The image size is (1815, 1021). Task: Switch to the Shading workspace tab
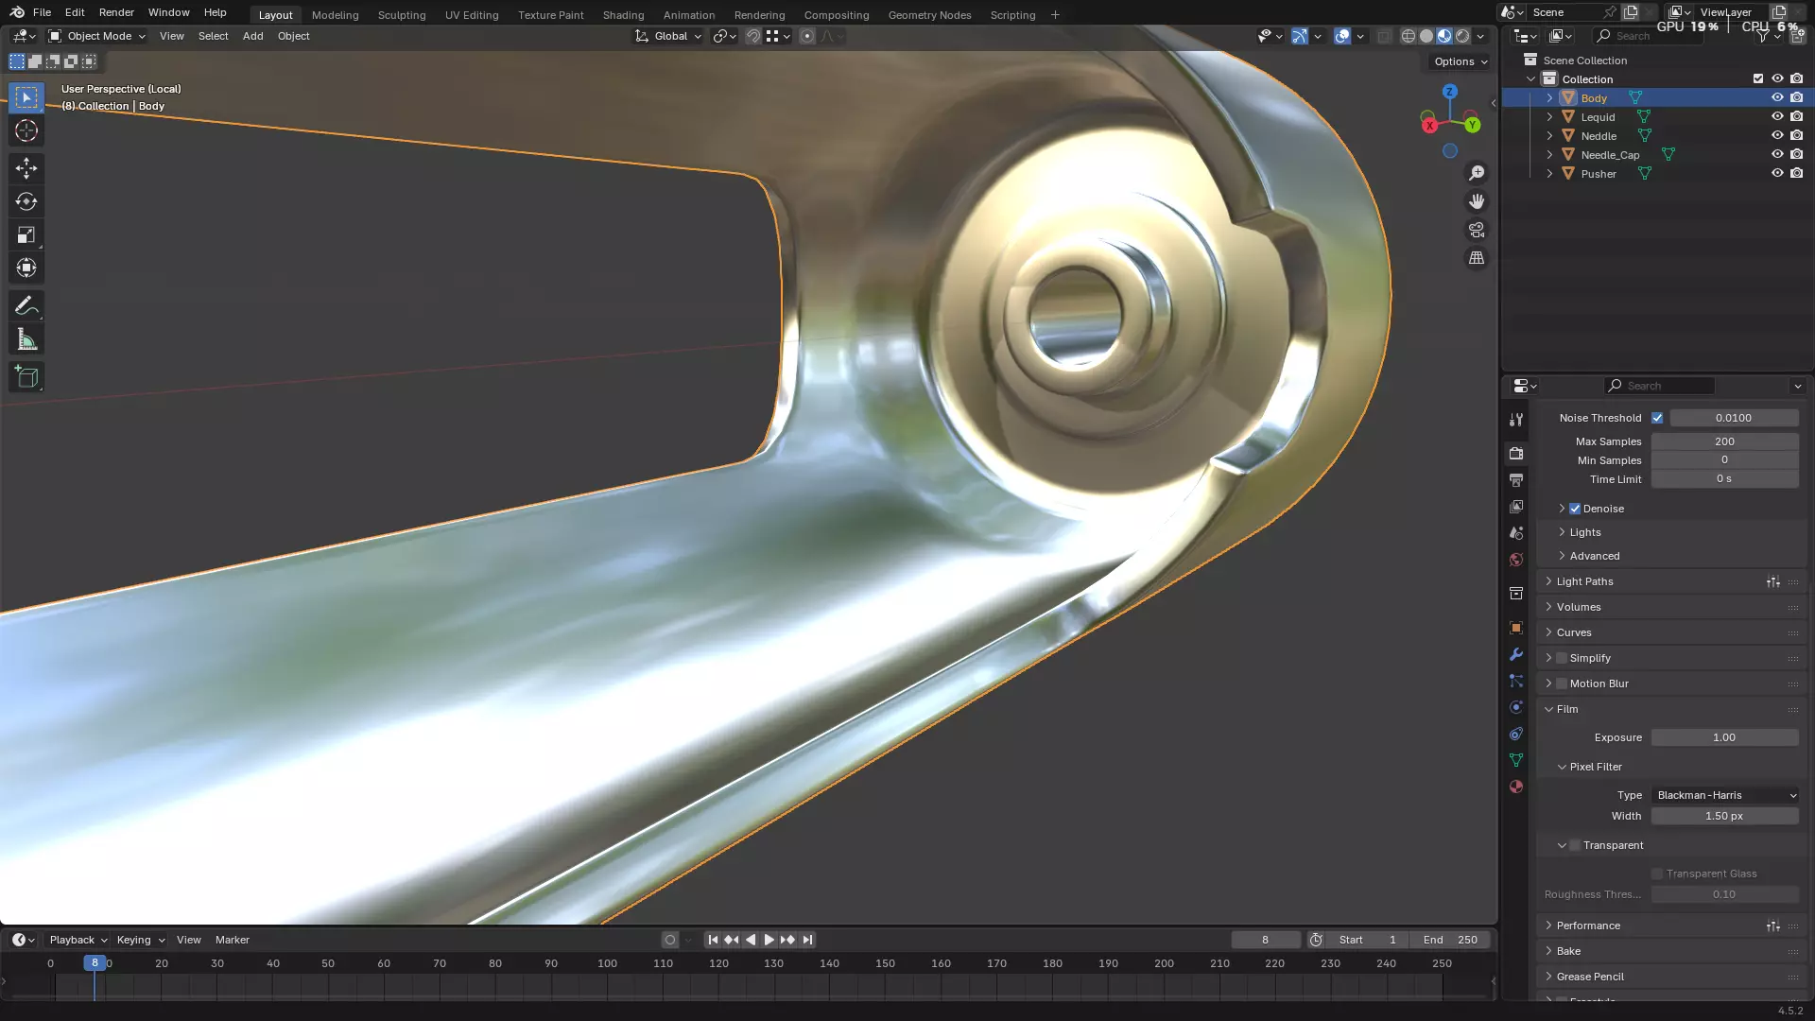(x=623, y=15)
